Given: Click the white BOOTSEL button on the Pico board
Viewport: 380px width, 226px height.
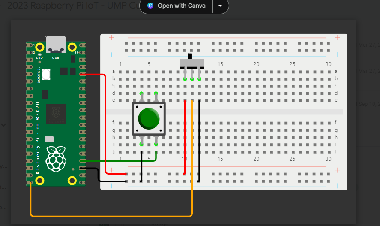Looking at the screenshot, I should [46, 75].
